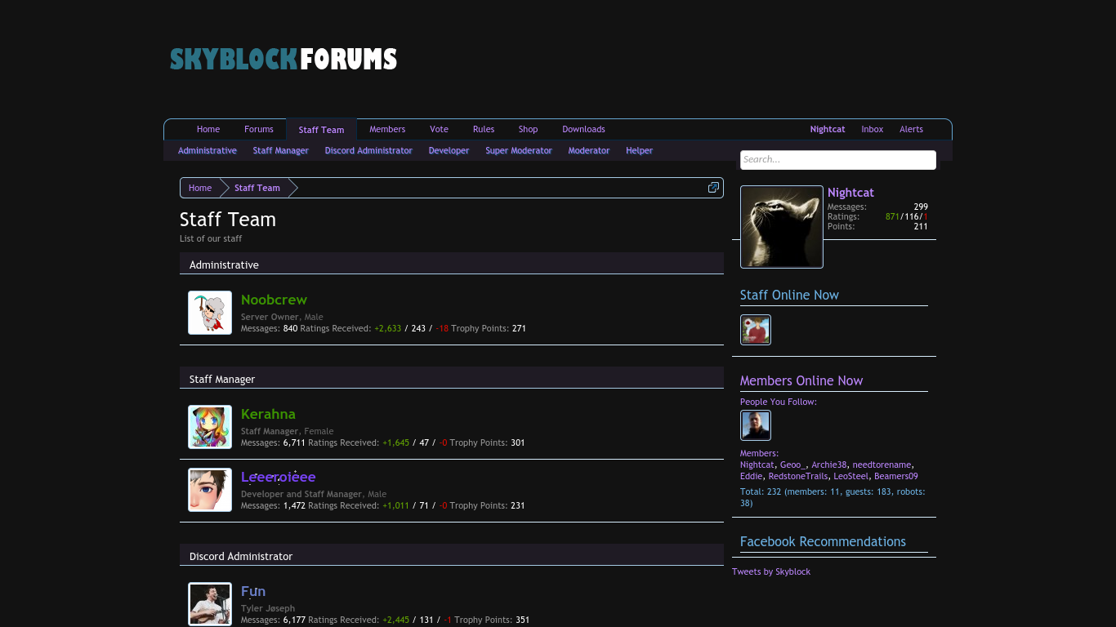Open Nightcat's profile name in sidebar
The height and width of the screenshot is (627, 1116).
[x=850, y=193]
